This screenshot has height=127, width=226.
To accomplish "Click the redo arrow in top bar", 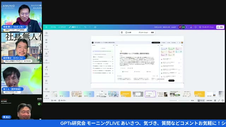I will click(x=90, y=27).
